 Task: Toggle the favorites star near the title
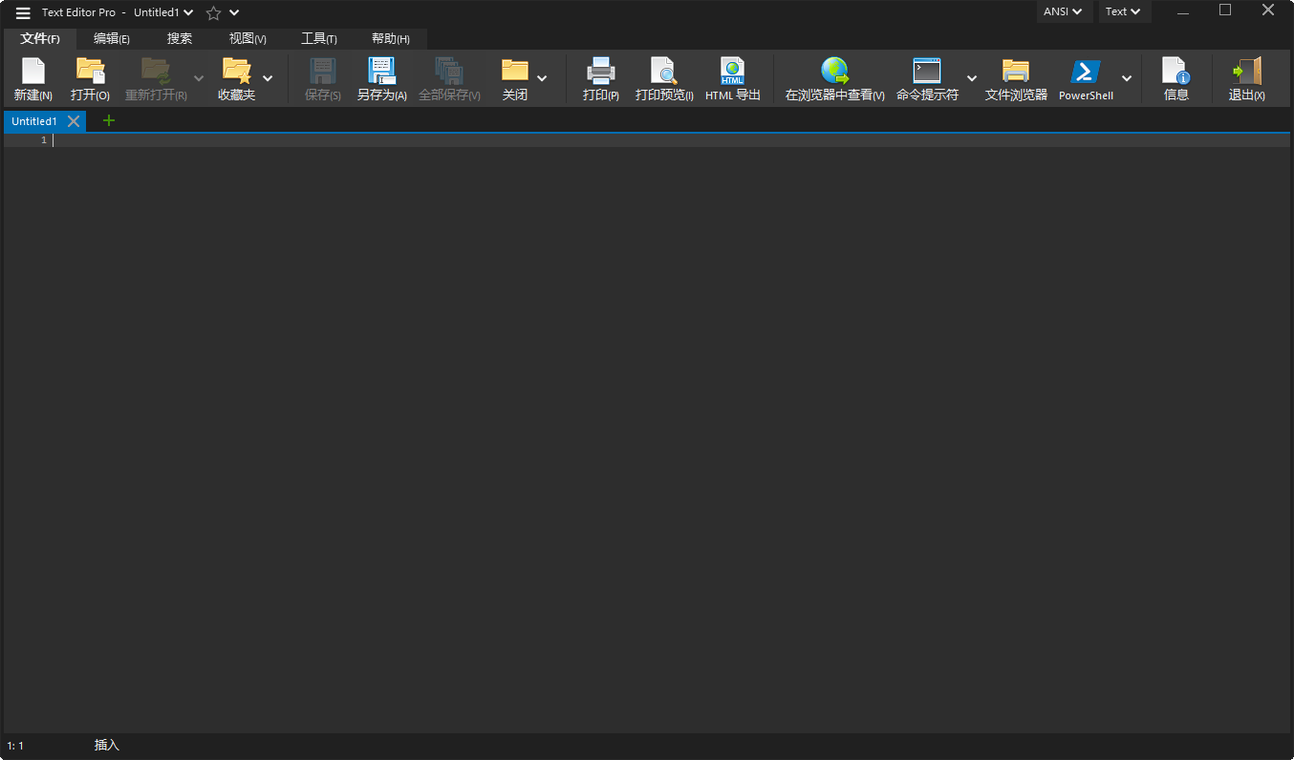click(x=211, y=13)
